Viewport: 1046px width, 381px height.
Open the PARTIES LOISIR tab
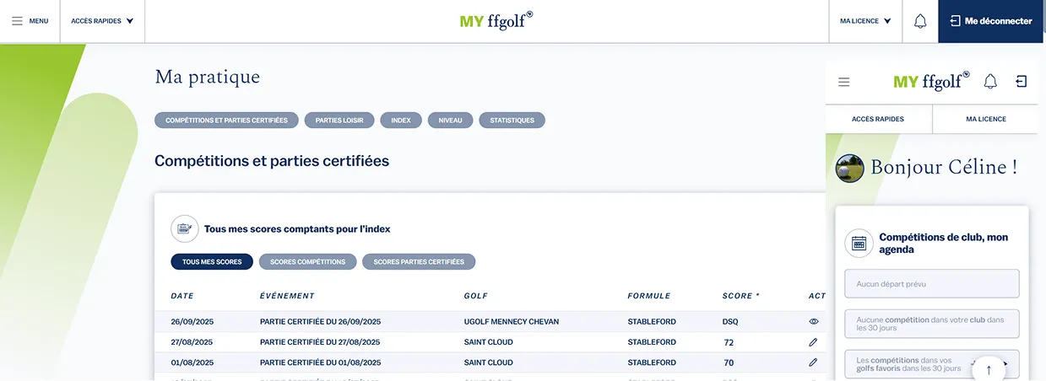tap(339, 121)
